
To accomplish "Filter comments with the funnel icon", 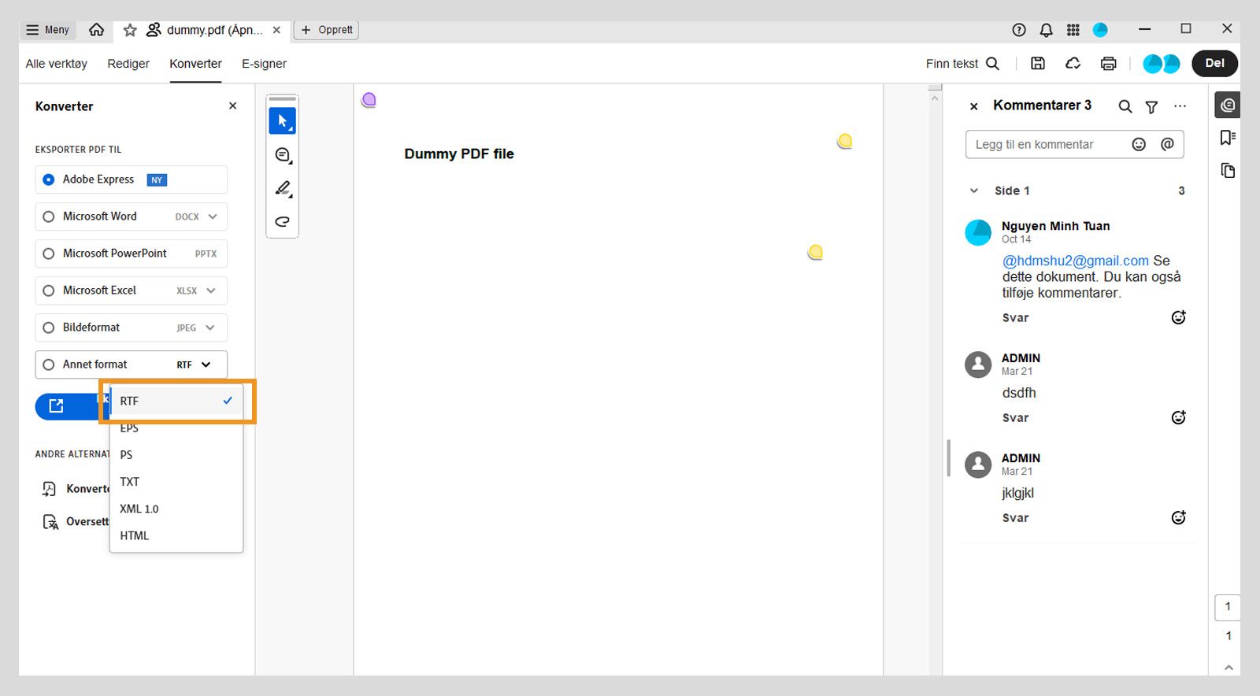I will point(1151,106).
